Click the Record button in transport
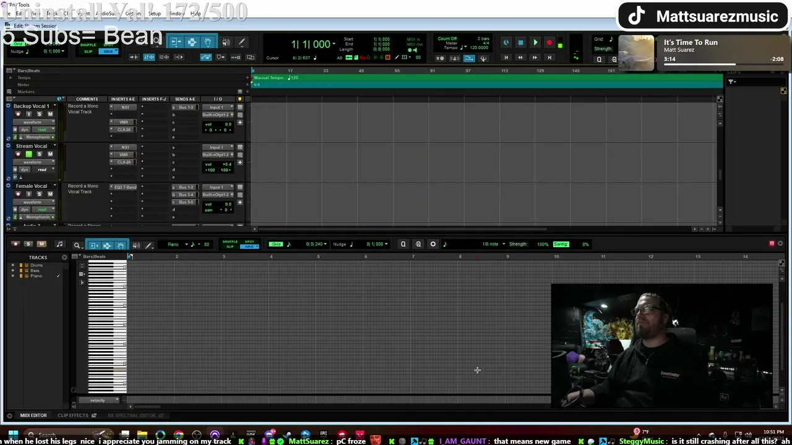The image size is (792, 445). point(549,43)
